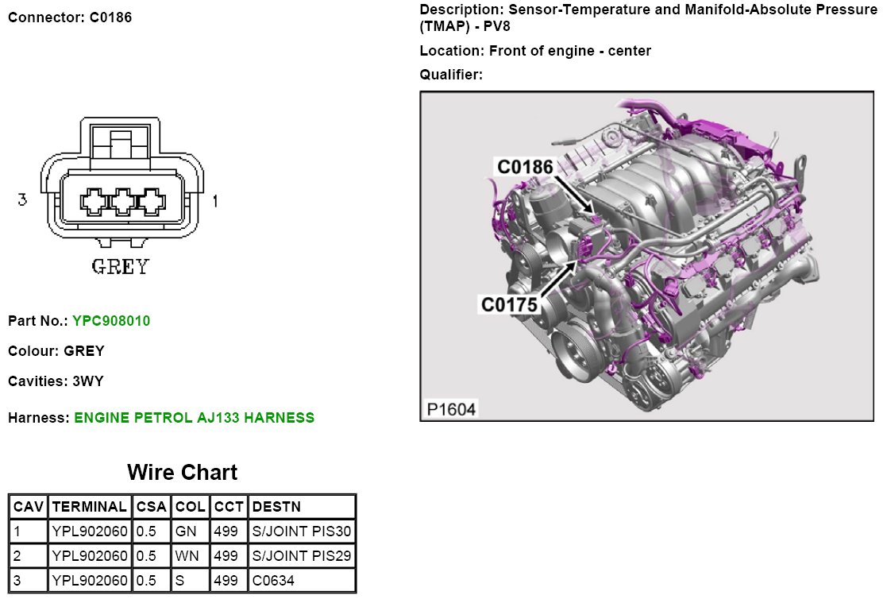
Task: Click the TERMINAL column header
Action: tap(89, 507)
